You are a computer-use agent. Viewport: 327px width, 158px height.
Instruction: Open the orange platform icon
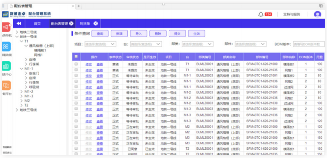(x=6, y=86)
